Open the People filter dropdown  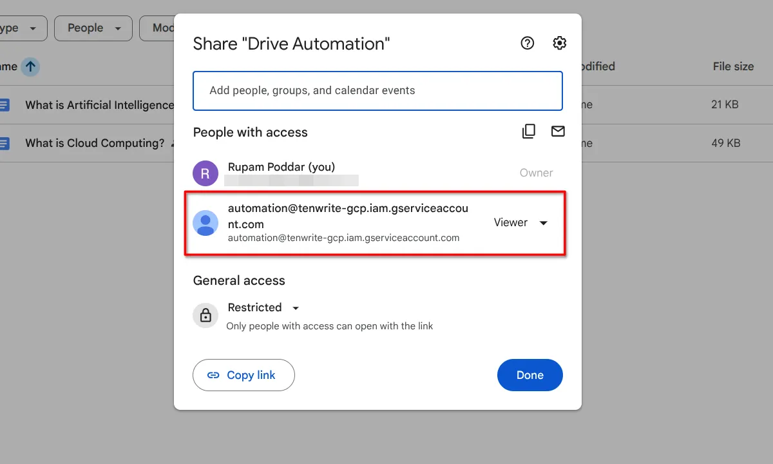93,28
